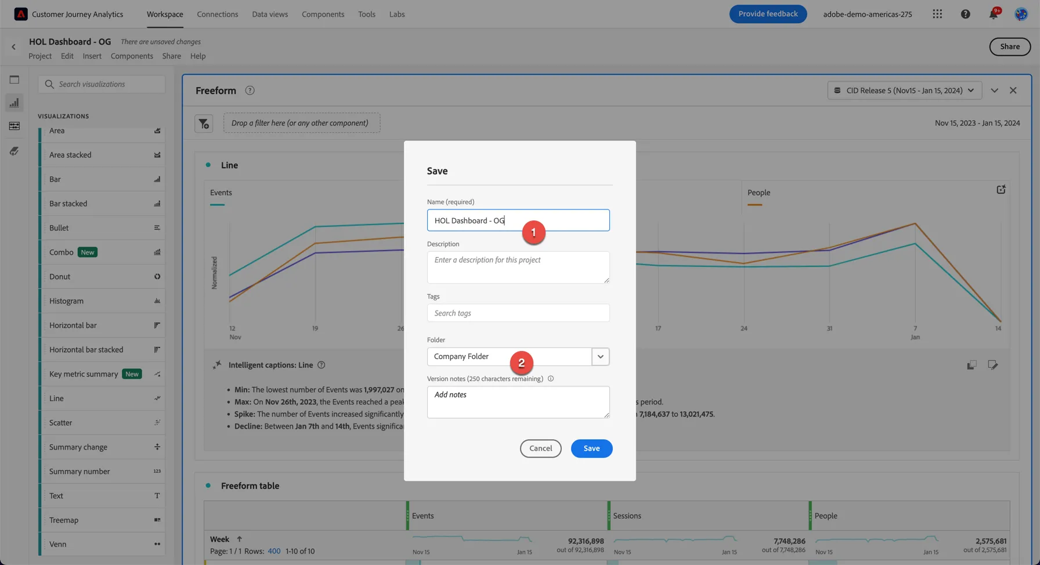This screenshot has height=565, width=1040.
Task: Click the blue Save button
Action: pyautogui.click(x=591, y=448)
